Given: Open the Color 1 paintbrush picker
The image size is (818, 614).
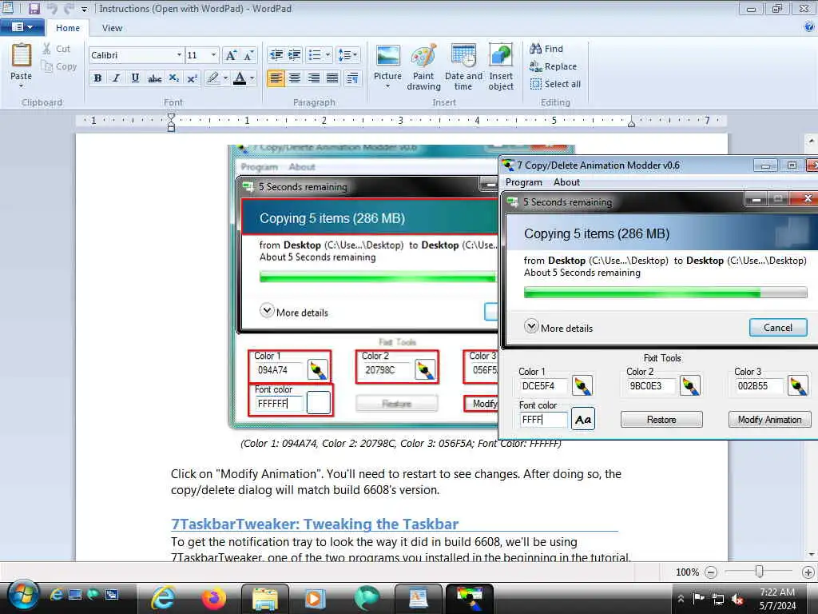Looking at the screenshot, I should 582,386.
